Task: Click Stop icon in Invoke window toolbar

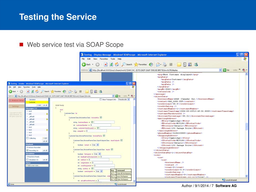Action: [x=28, y=91]
